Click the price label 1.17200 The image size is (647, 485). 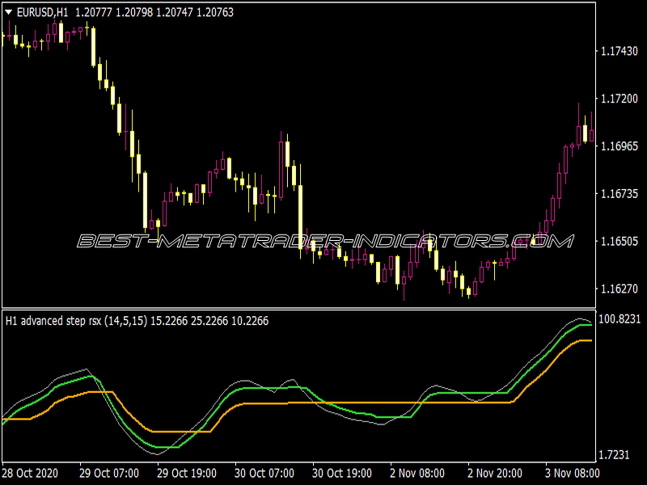(620, 99)
